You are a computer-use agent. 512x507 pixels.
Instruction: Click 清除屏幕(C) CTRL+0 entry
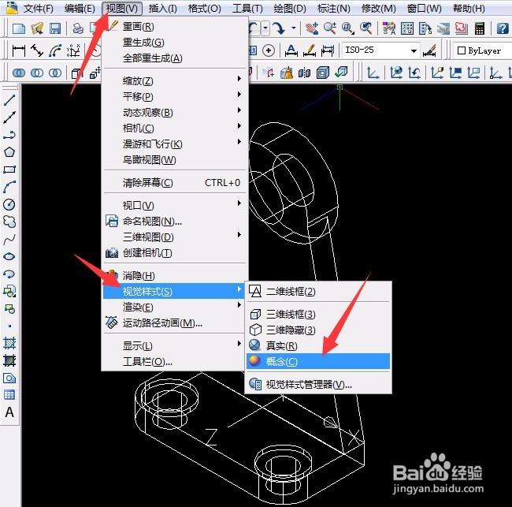coord(176,182)
